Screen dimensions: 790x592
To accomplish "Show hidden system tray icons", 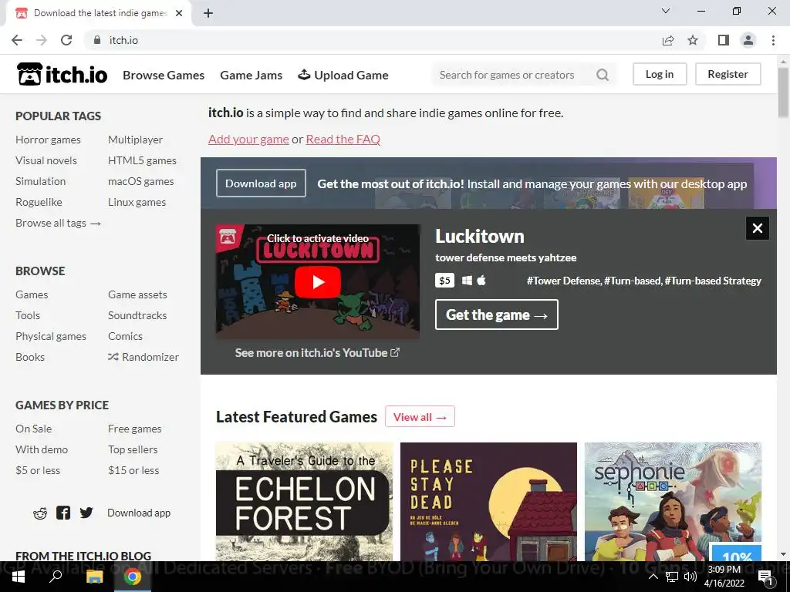I will click(653, 577).
